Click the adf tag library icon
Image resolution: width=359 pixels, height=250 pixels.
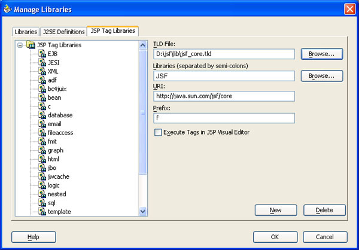(42, 80)
